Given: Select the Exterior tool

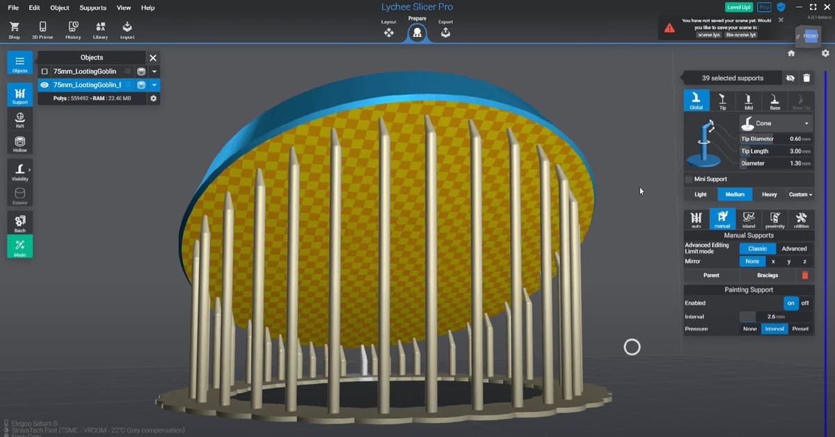Looking at the screenshot, I should pos(20,196).
